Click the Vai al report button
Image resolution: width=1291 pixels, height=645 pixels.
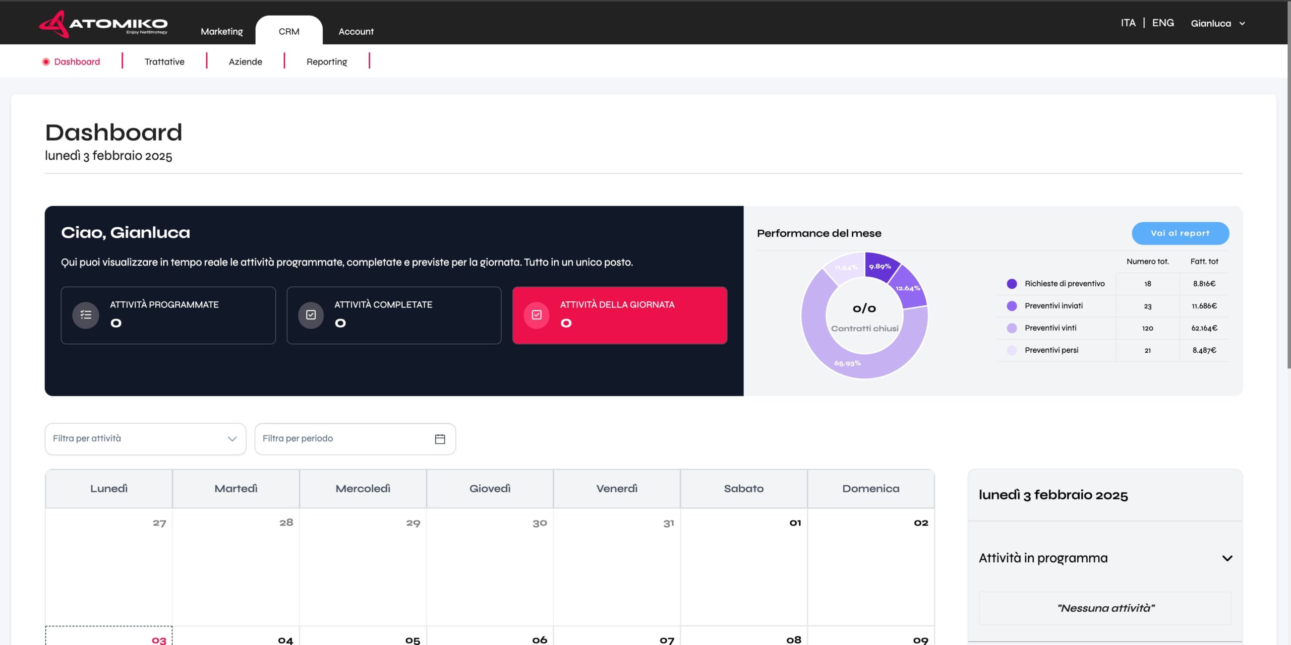[x=1180, y=233]
